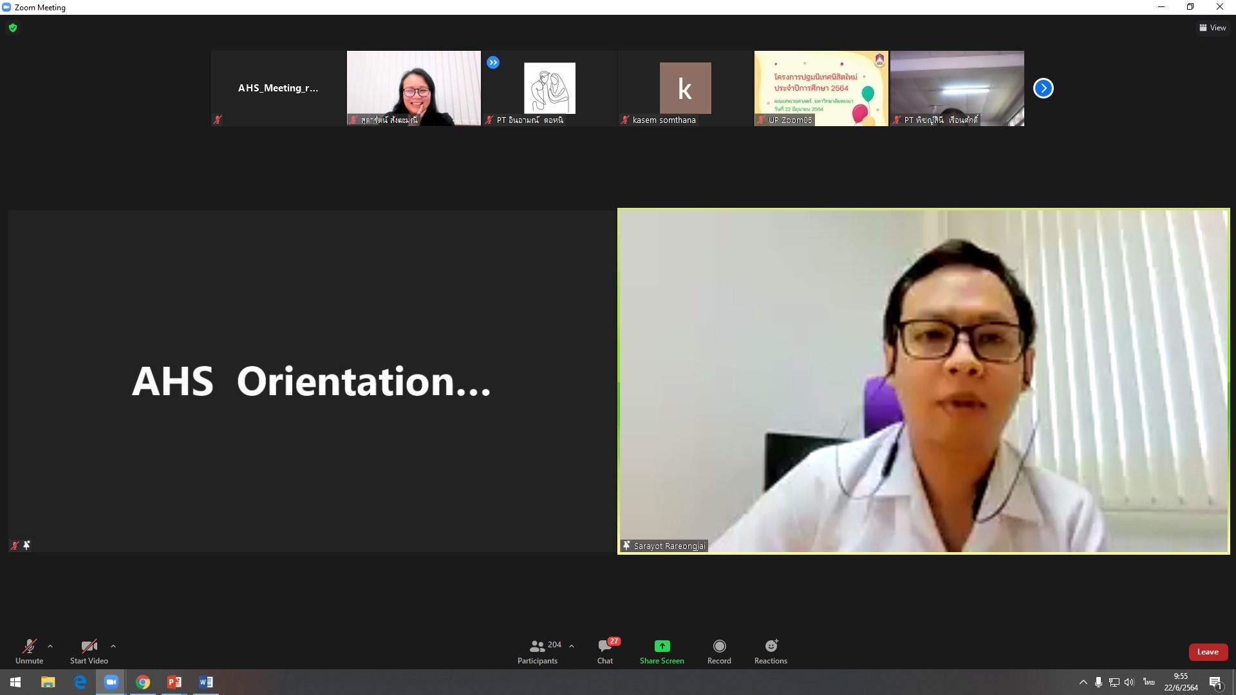Select kasem somthana participant thumbnail

pyautogui.click(x=685, y=88)
